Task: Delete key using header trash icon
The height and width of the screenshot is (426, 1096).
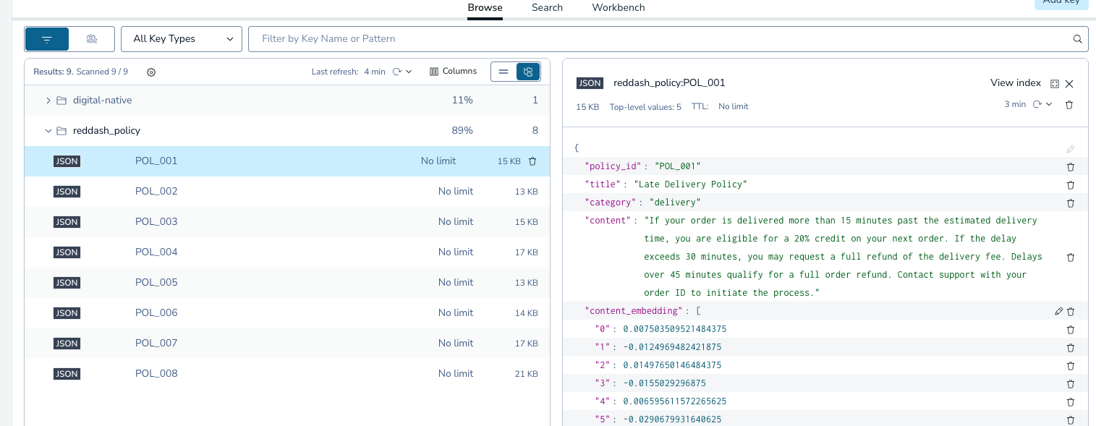Action: (x=1069, y=105)
